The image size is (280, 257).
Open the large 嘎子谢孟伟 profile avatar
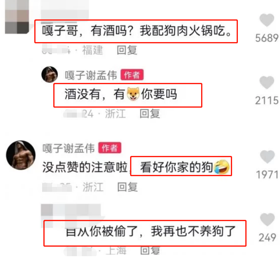tap(21, 155)
